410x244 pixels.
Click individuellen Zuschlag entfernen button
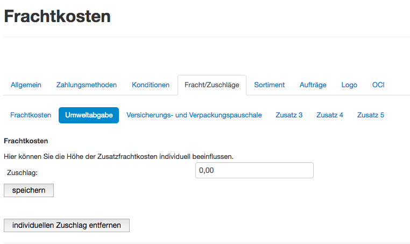(x=67, y=225)
